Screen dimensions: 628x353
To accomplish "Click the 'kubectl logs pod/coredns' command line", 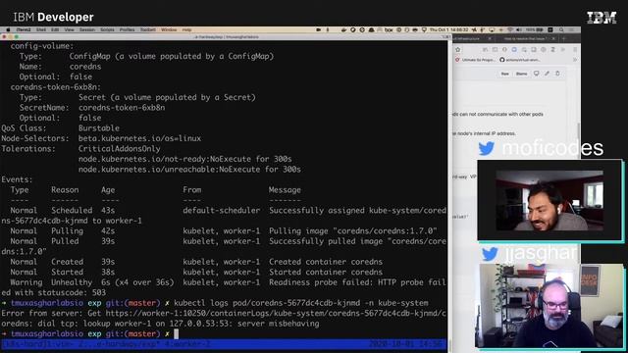I will coord(301,303).
